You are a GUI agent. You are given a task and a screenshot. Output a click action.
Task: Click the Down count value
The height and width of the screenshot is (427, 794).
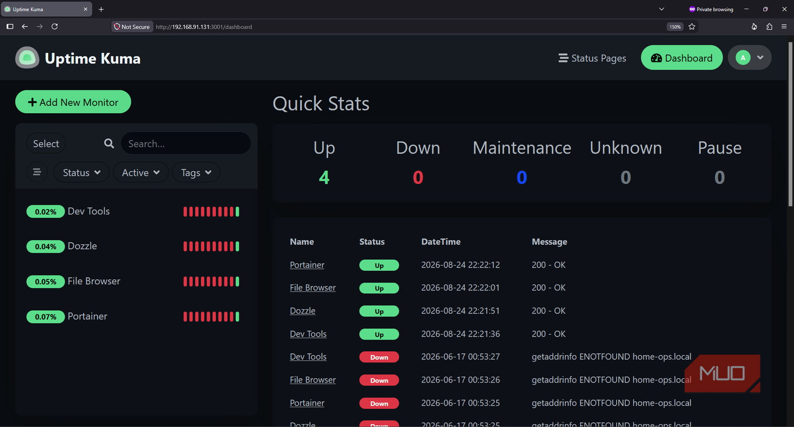coord(418,177)
